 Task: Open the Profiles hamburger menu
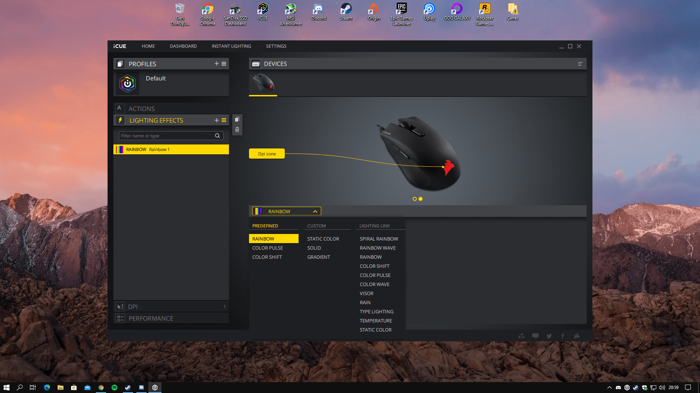pyautogui.click(x=224, y=64)
